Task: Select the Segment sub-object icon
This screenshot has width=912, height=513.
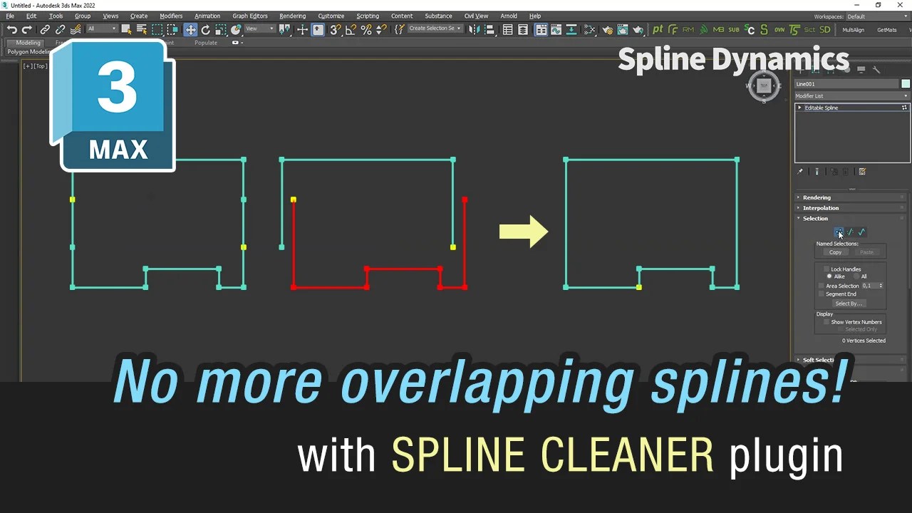Action: (849, 232)
